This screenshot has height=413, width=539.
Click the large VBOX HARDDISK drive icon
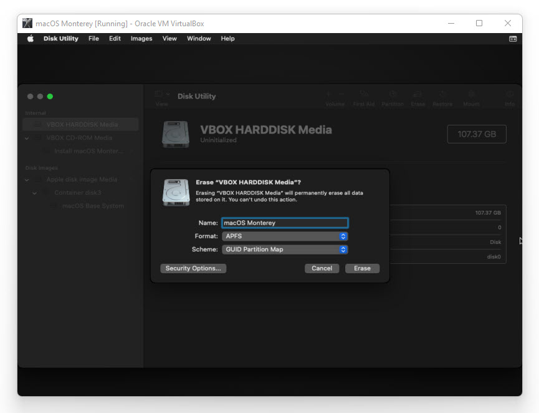(176, 134)
